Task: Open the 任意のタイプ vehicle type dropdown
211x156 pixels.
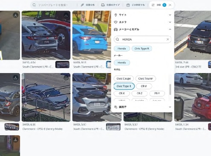Action: pyautogui.click(x=110, y=5)
